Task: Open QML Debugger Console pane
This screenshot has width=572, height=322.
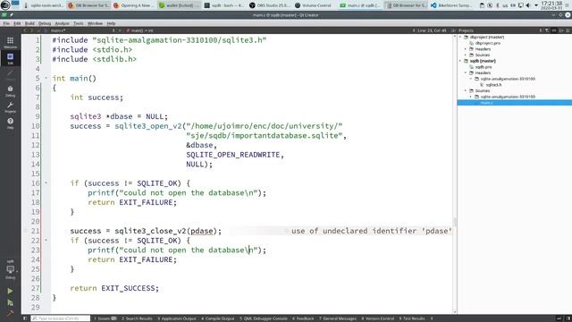Action: pyautogui.click(x=264, y=318)
